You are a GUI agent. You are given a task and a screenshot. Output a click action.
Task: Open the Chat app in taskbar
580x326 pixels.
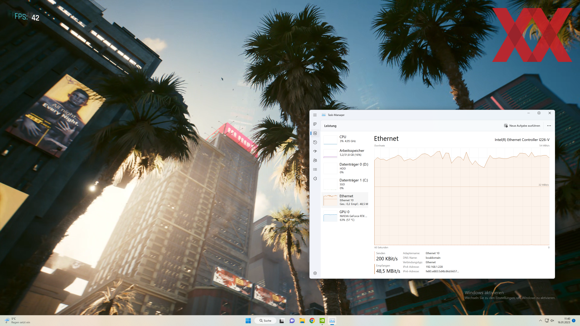(292, 321)
